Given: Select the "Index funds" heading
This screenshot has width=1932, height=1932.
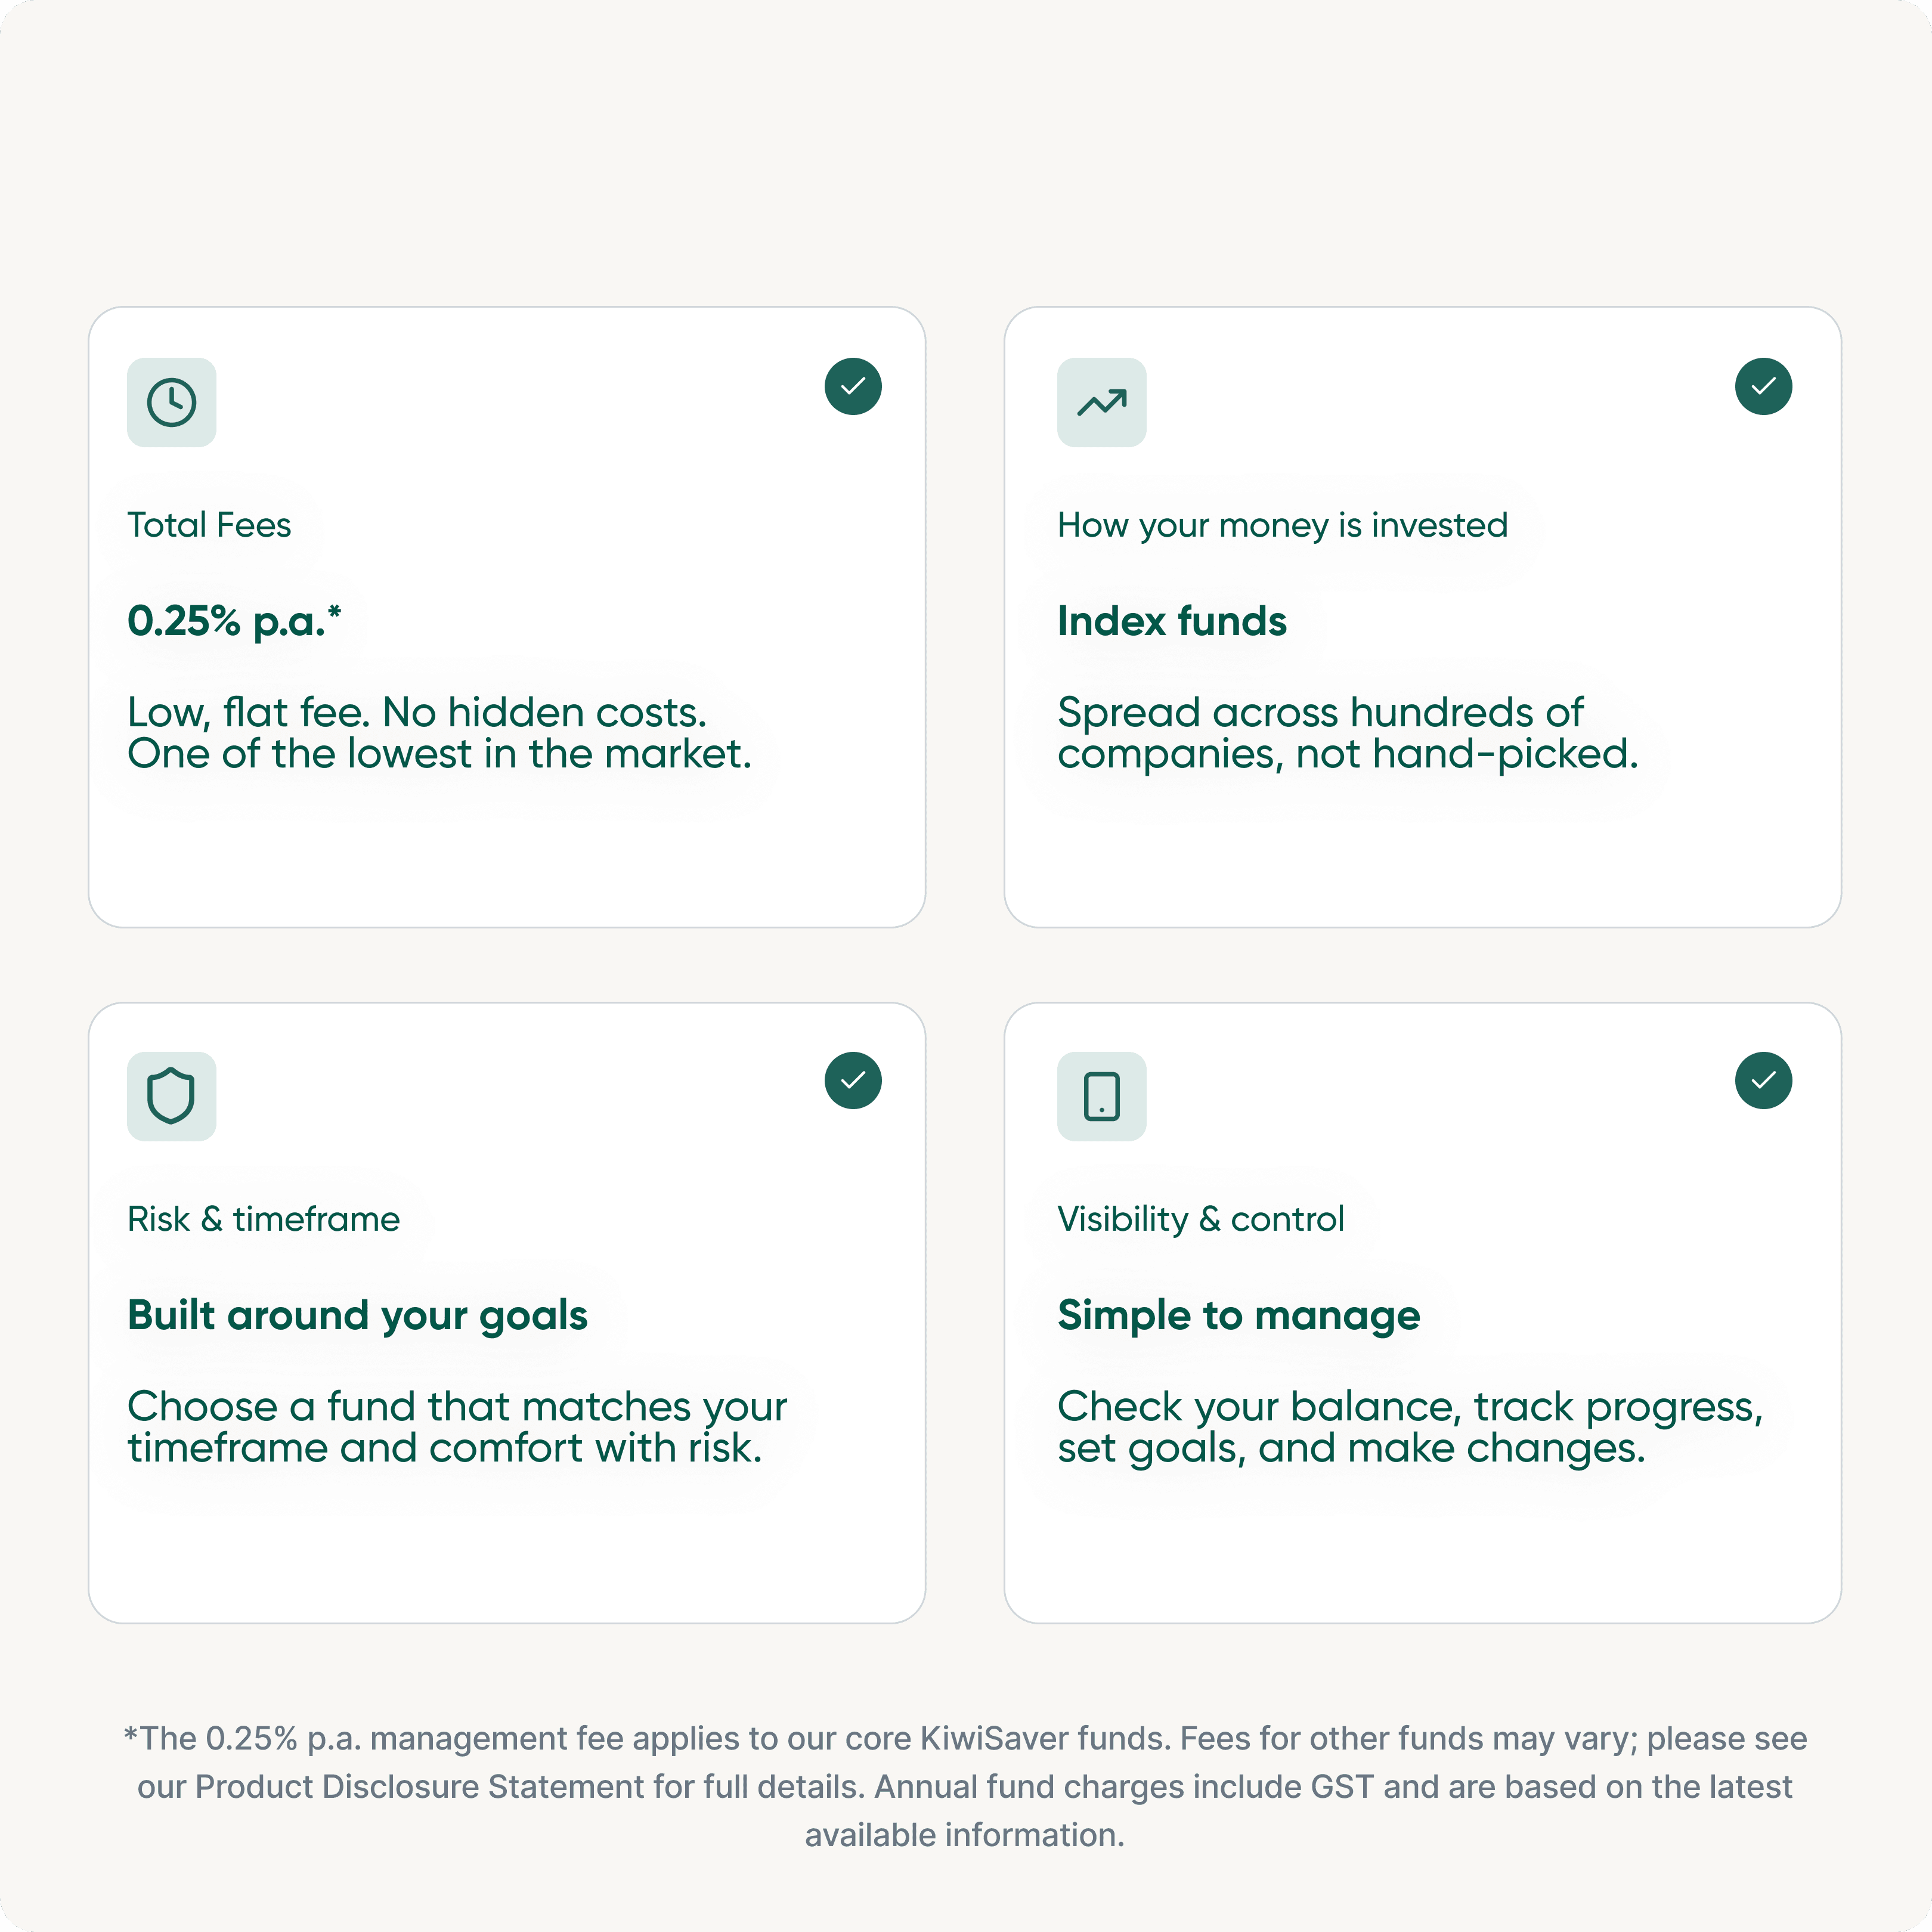Looking at the screenshot, I should coord(1172,621).
